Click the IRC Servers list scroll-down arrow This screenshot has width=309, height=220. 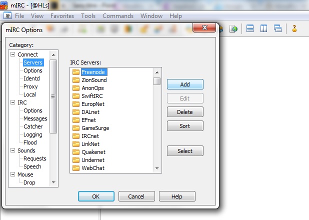(157, 168)
